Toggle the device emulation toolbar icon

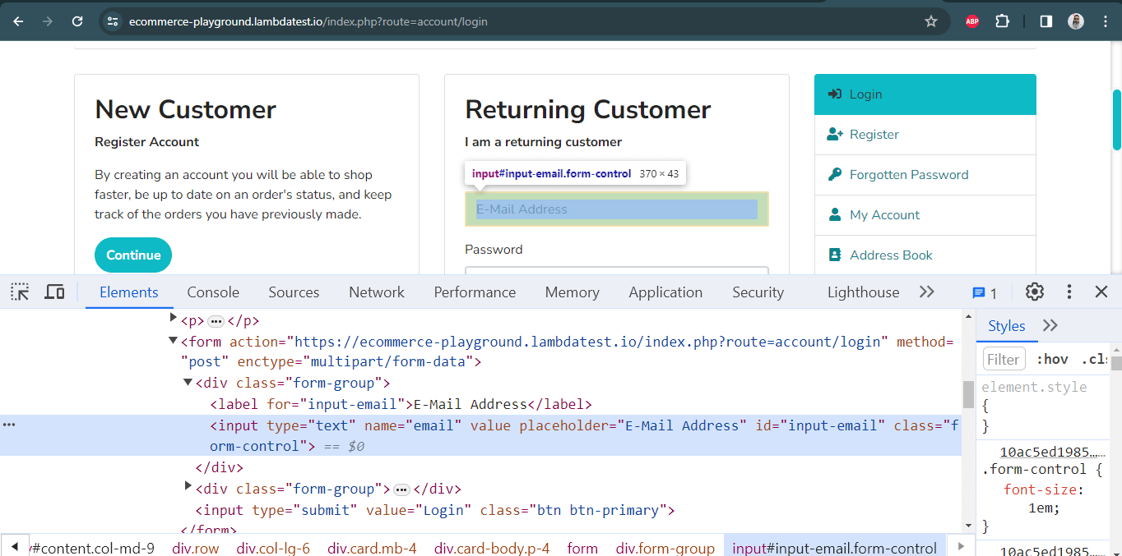point(54,292)
